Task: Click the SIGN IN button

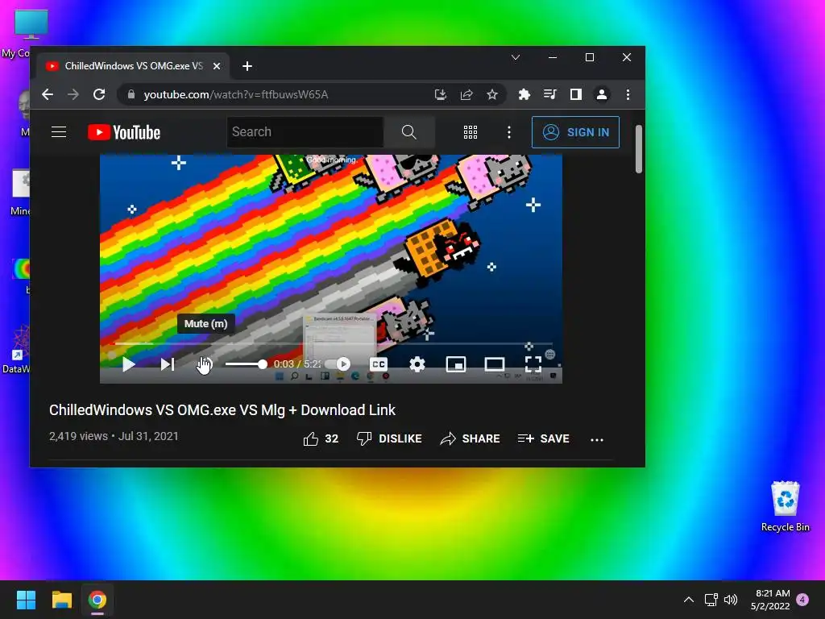Action: [x=575, y=132]
